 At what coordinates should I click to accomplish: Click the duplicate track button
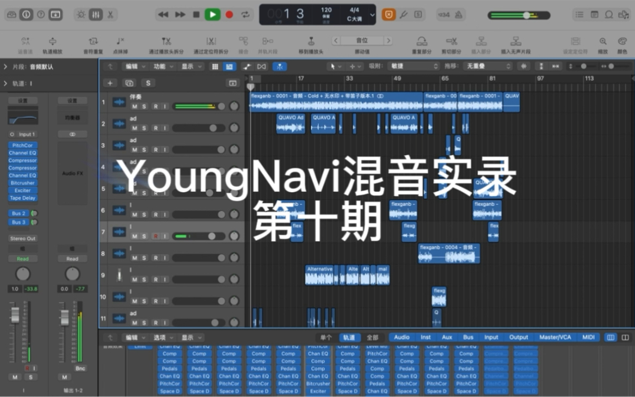click(129, 83)
